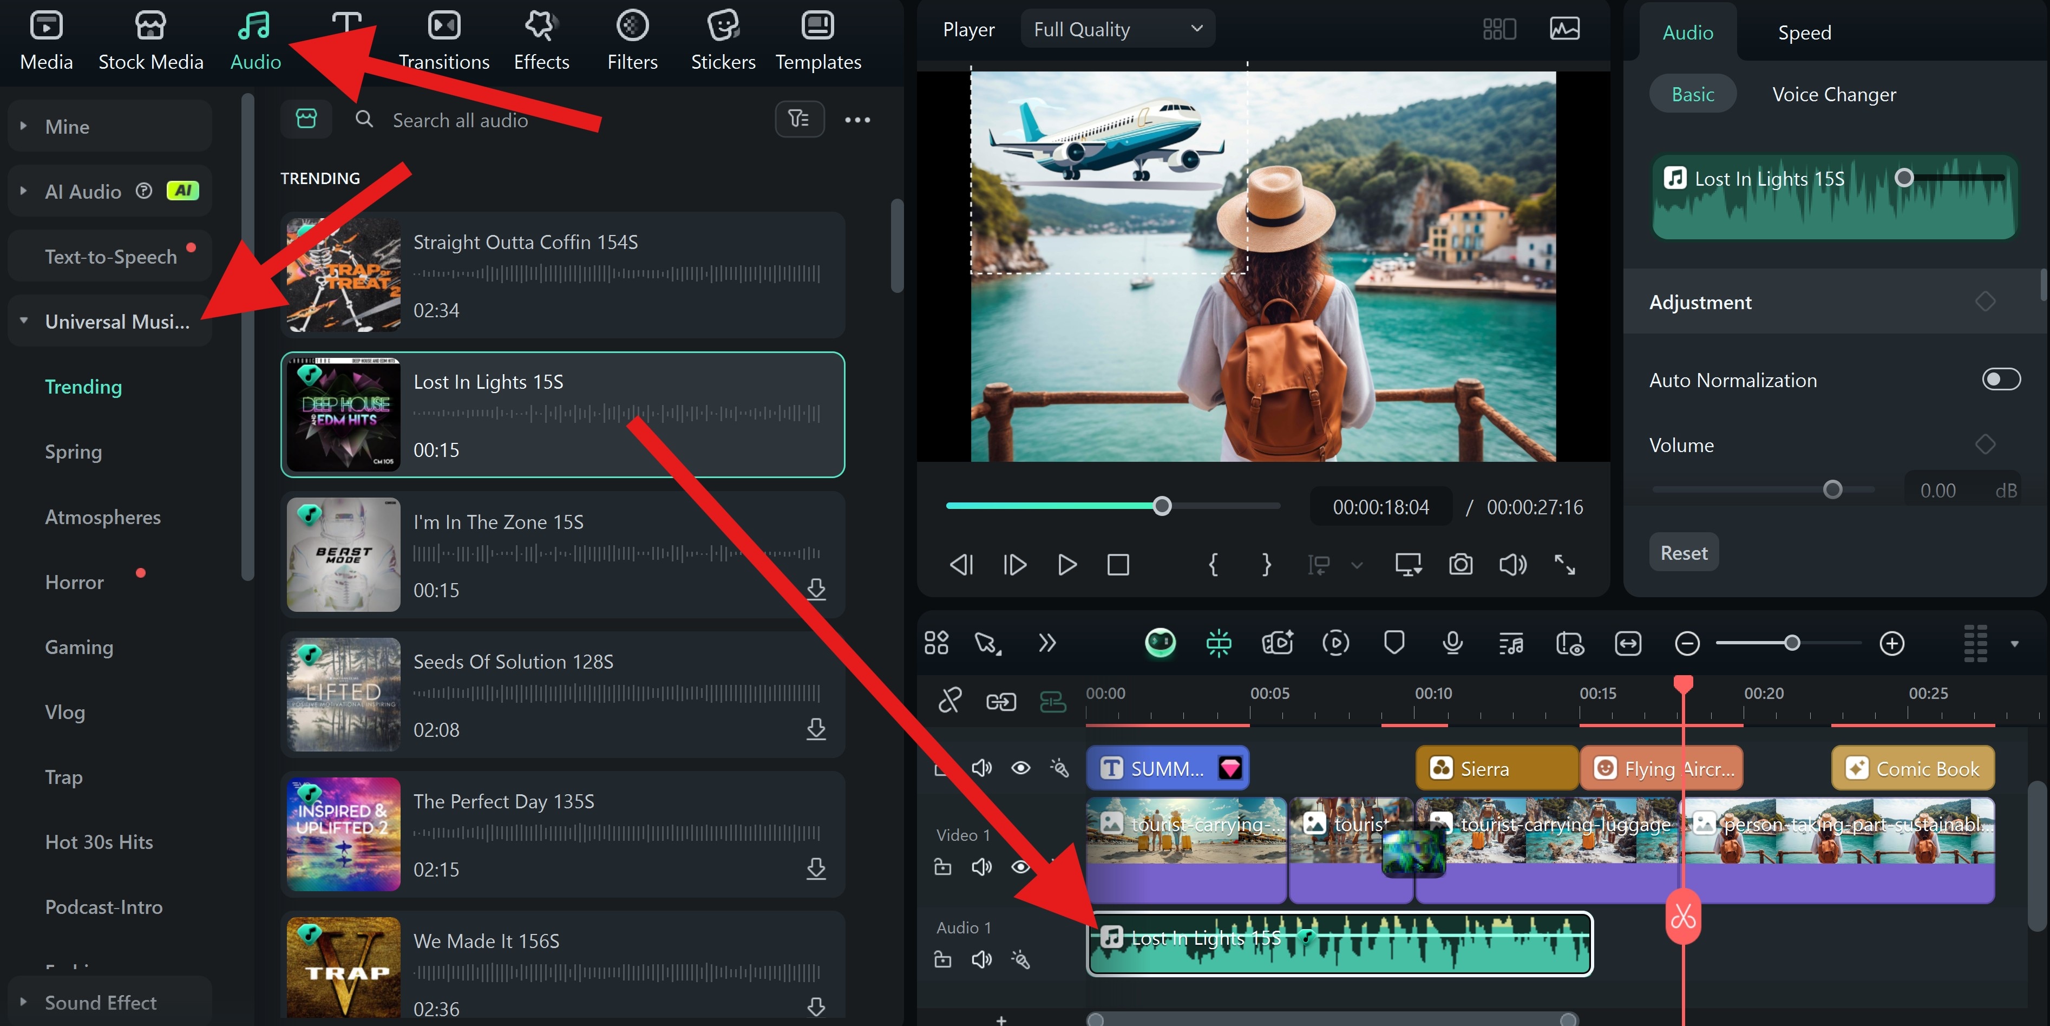Click the record voiceover microphone icon
Image resolution: width=2050 pixels, height=1026 pixels.
1452,643
